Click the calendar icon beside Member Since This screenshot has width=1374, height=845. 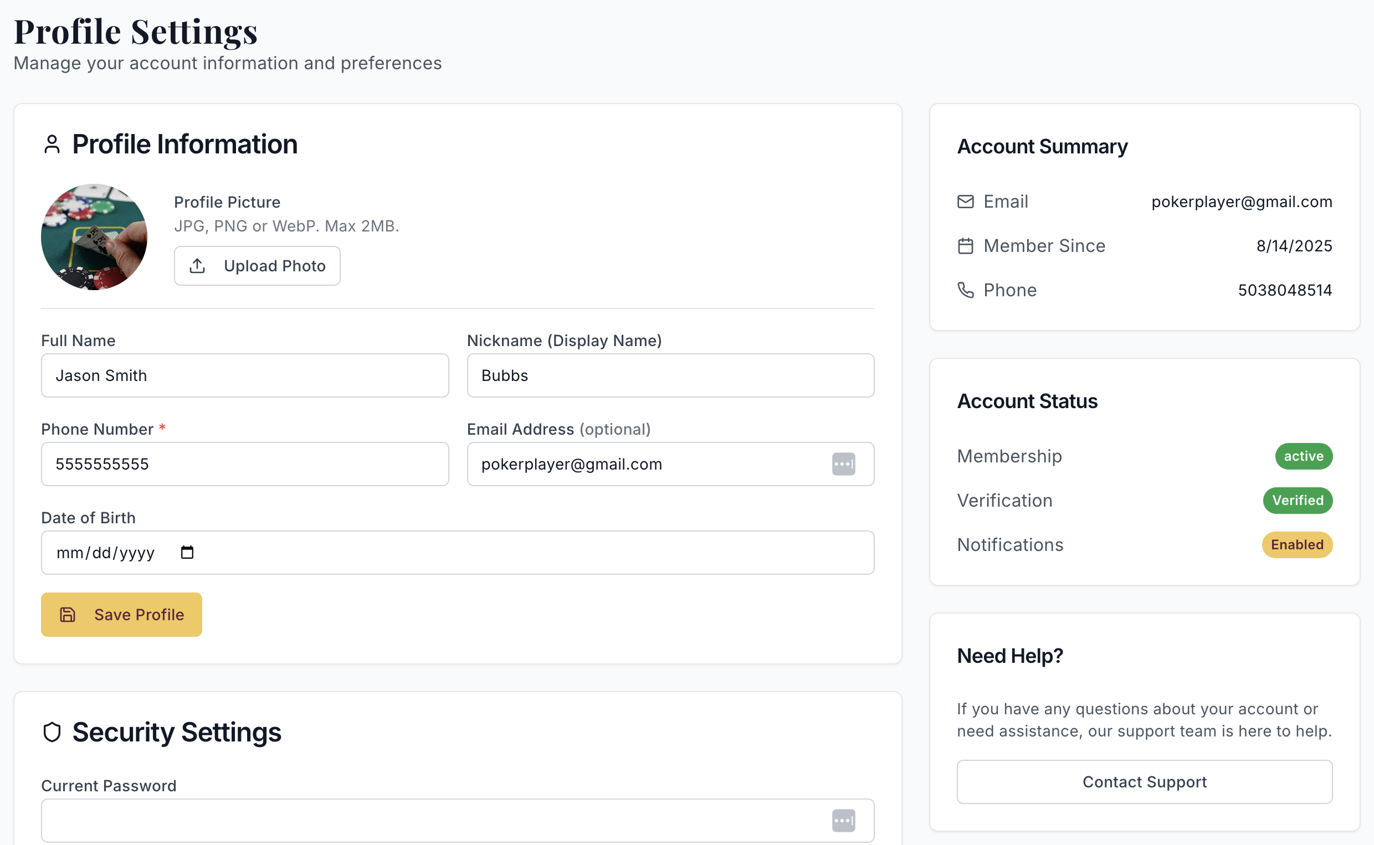[x=965, y=245]
